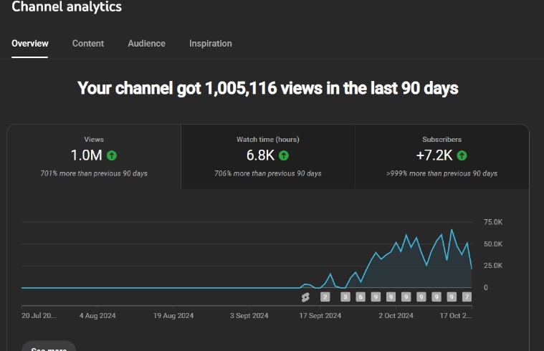Click '>999% more than previous 90 days'

pyautogui.click(x=442, y=173)
